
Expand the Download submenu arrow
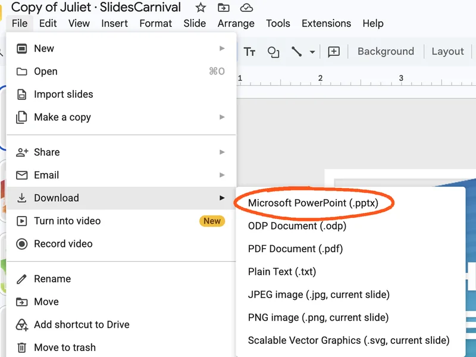(222, 198)
